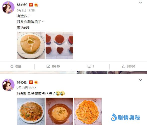
Task: Click the repost icon beside 10945
Action: pos(48,66)
